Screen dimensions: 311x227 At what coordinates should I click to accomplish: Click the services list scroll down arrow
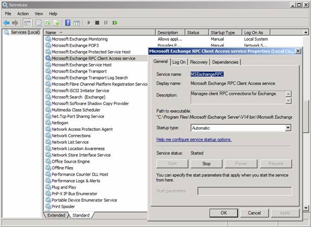(x=306, y=208)
